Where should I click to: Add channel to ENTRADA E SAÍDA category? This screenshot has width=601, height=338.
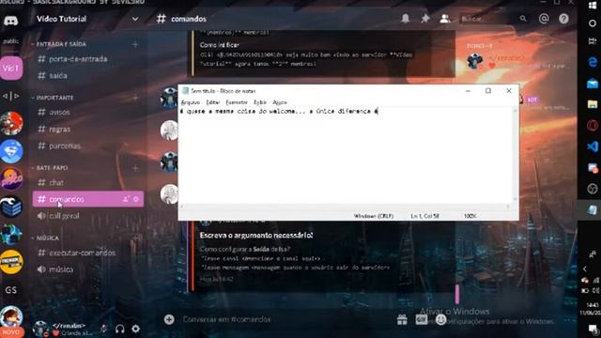pos(135,44)
